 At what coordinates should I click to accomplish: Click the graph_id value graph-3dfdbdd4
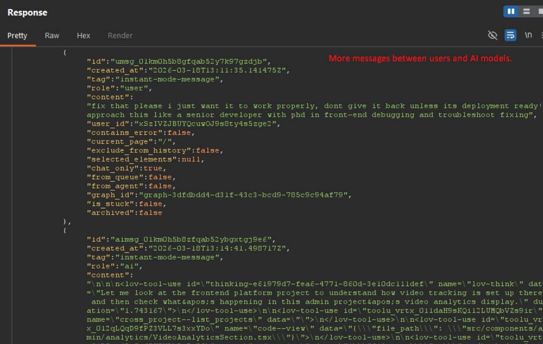pyautogui.click(x=243, y=195)
